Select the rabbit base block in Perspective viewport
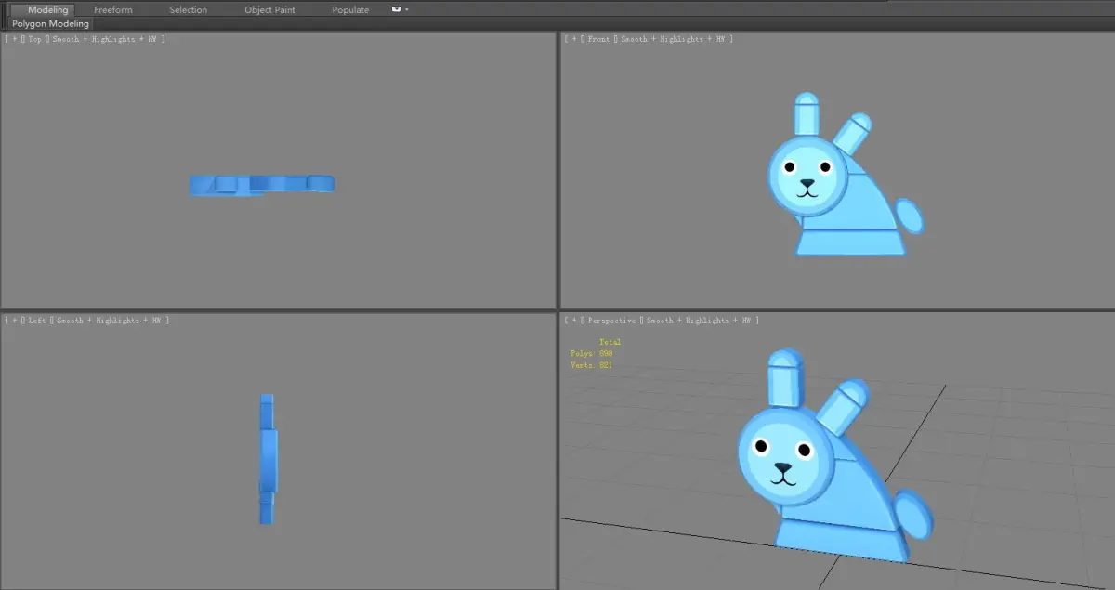The height and width of the screenshot is (590, 1115). point(843,540)
